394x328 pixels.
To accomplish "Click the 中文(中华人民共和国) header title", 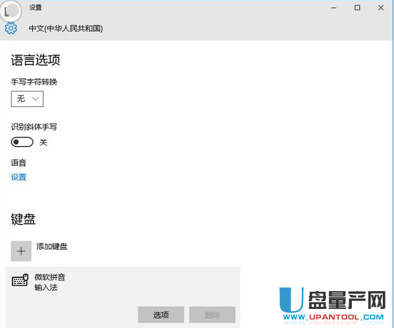I will pyautogui.click(x=66, y=28).
